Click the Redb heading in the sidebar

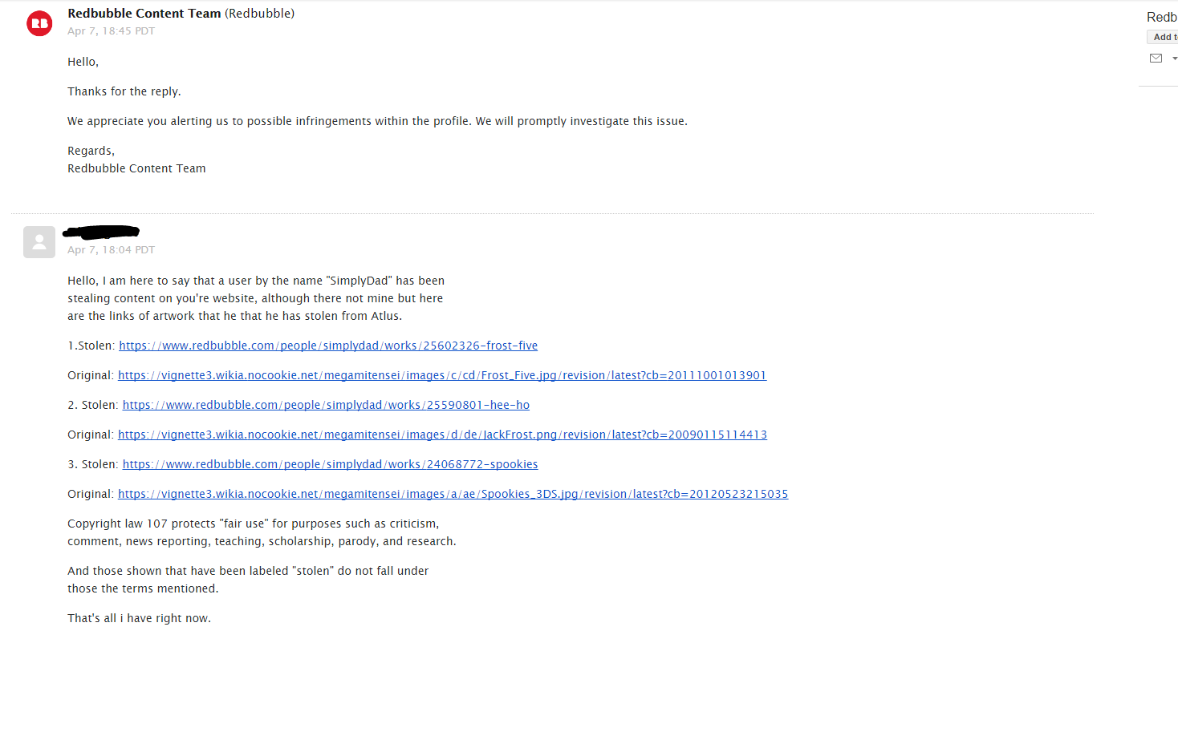coord(1161,17)
